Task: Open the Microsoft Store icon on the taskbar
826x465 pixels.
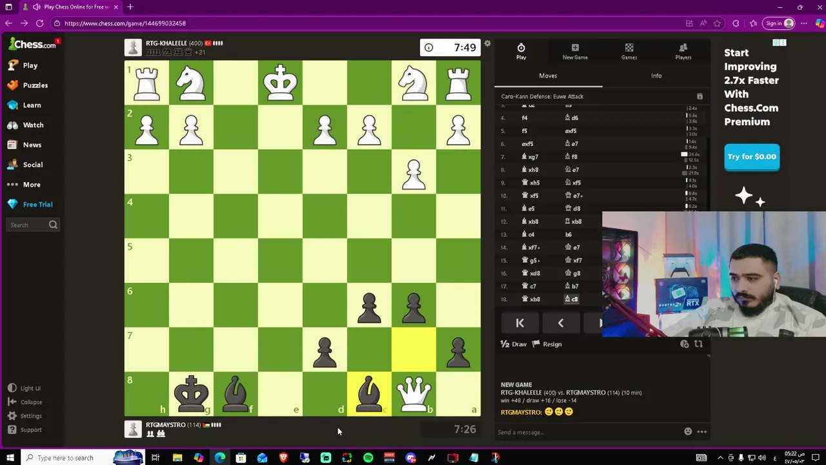Action: [x=241, y=458]
